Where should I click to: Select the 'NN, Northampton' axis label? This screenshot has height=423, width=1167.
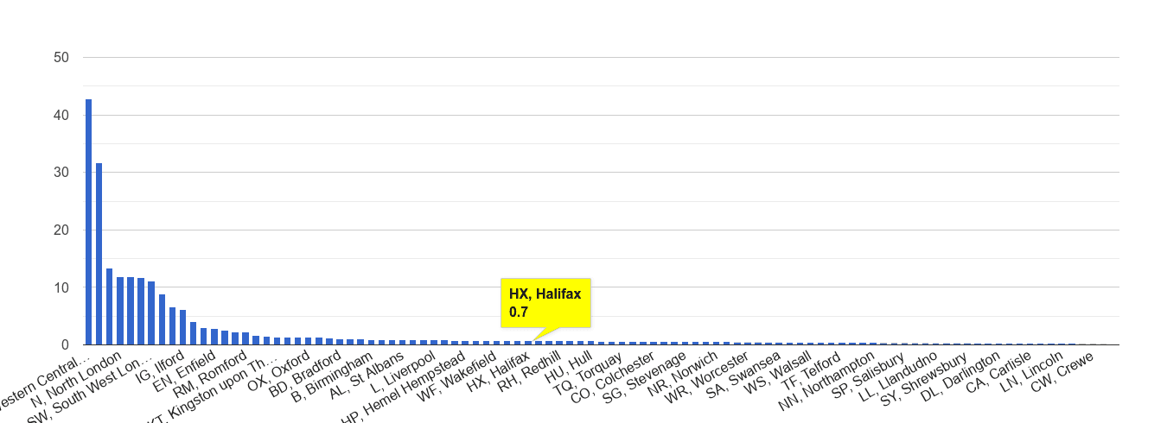826,381
